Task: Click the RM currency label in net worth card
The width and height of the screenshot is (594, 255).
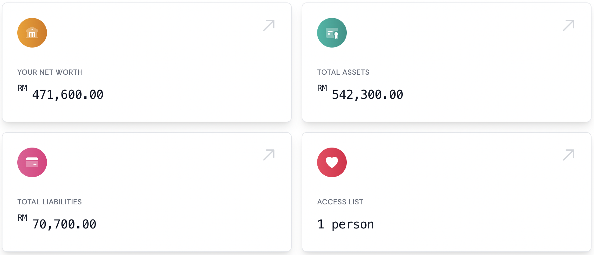Action: (x=22, y=88)
